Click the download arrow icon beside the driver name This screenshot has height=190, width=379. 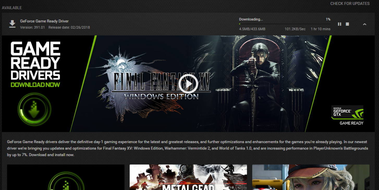click(12, 24)
